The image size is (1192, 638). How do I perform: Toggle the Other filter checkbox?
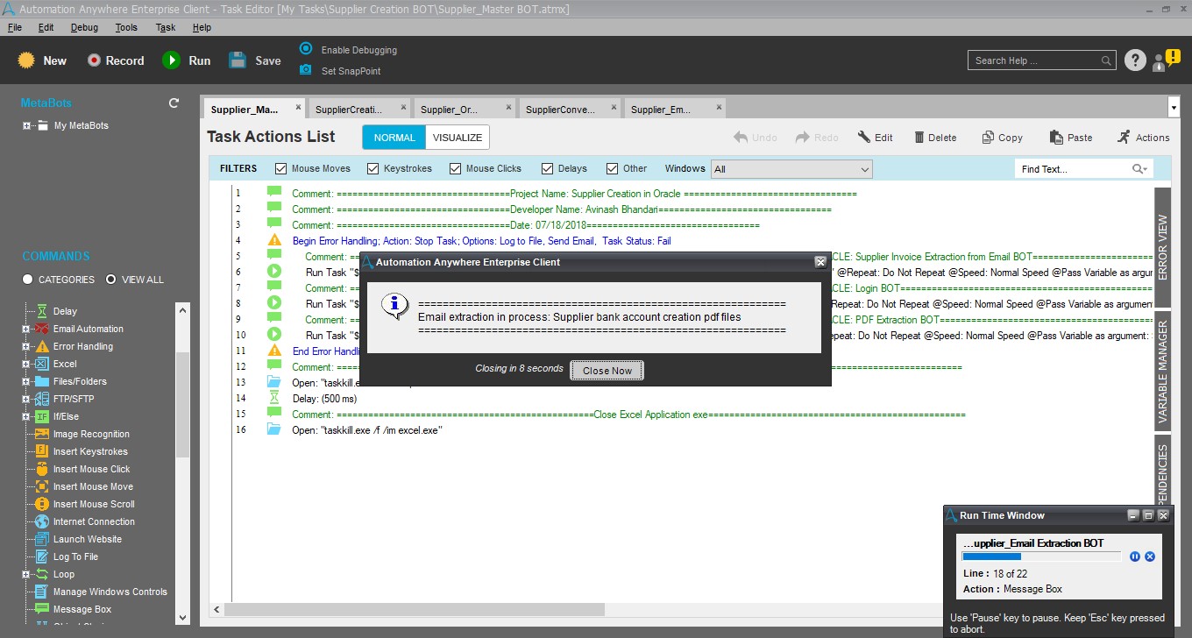click(613, 168)
